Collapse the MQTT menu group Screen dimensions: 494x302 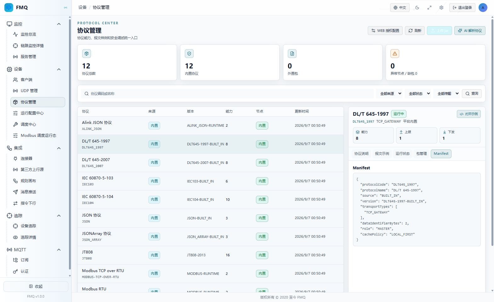pos(59,250)
